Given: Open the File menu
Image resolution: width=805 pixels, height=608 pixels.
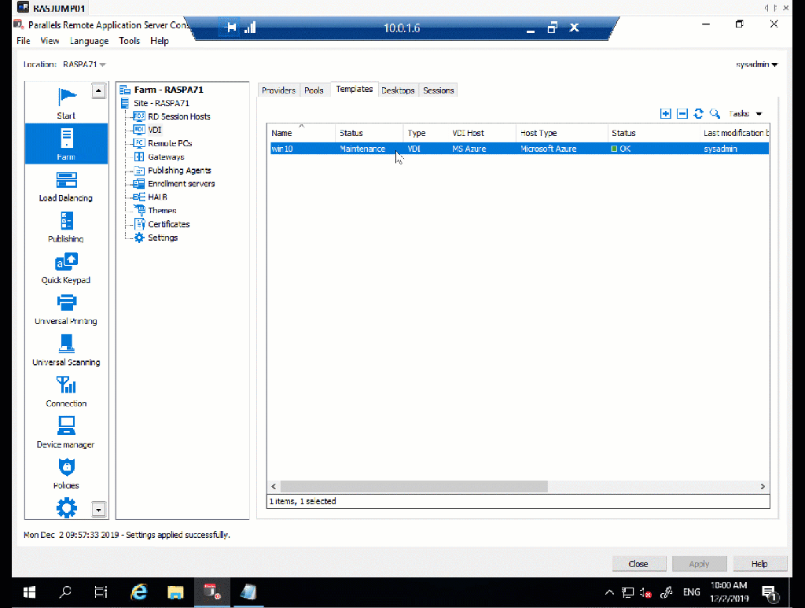Looking at the screenshot, I should [x=23, y=41].
